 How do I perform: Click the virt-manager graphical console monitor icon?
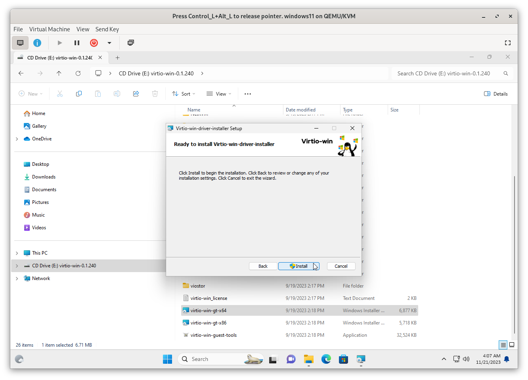tap(20, 43)
